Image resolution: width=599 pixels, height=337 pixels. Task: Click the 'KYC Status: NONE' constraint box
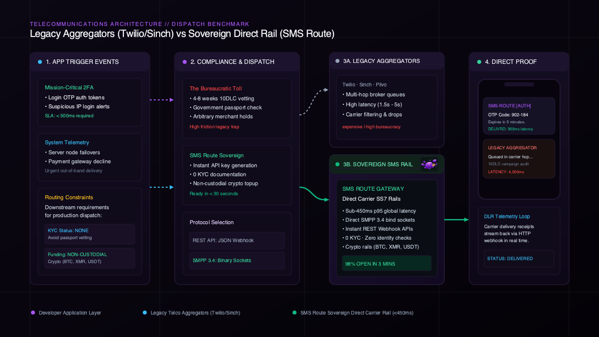[x=90, y=234]
